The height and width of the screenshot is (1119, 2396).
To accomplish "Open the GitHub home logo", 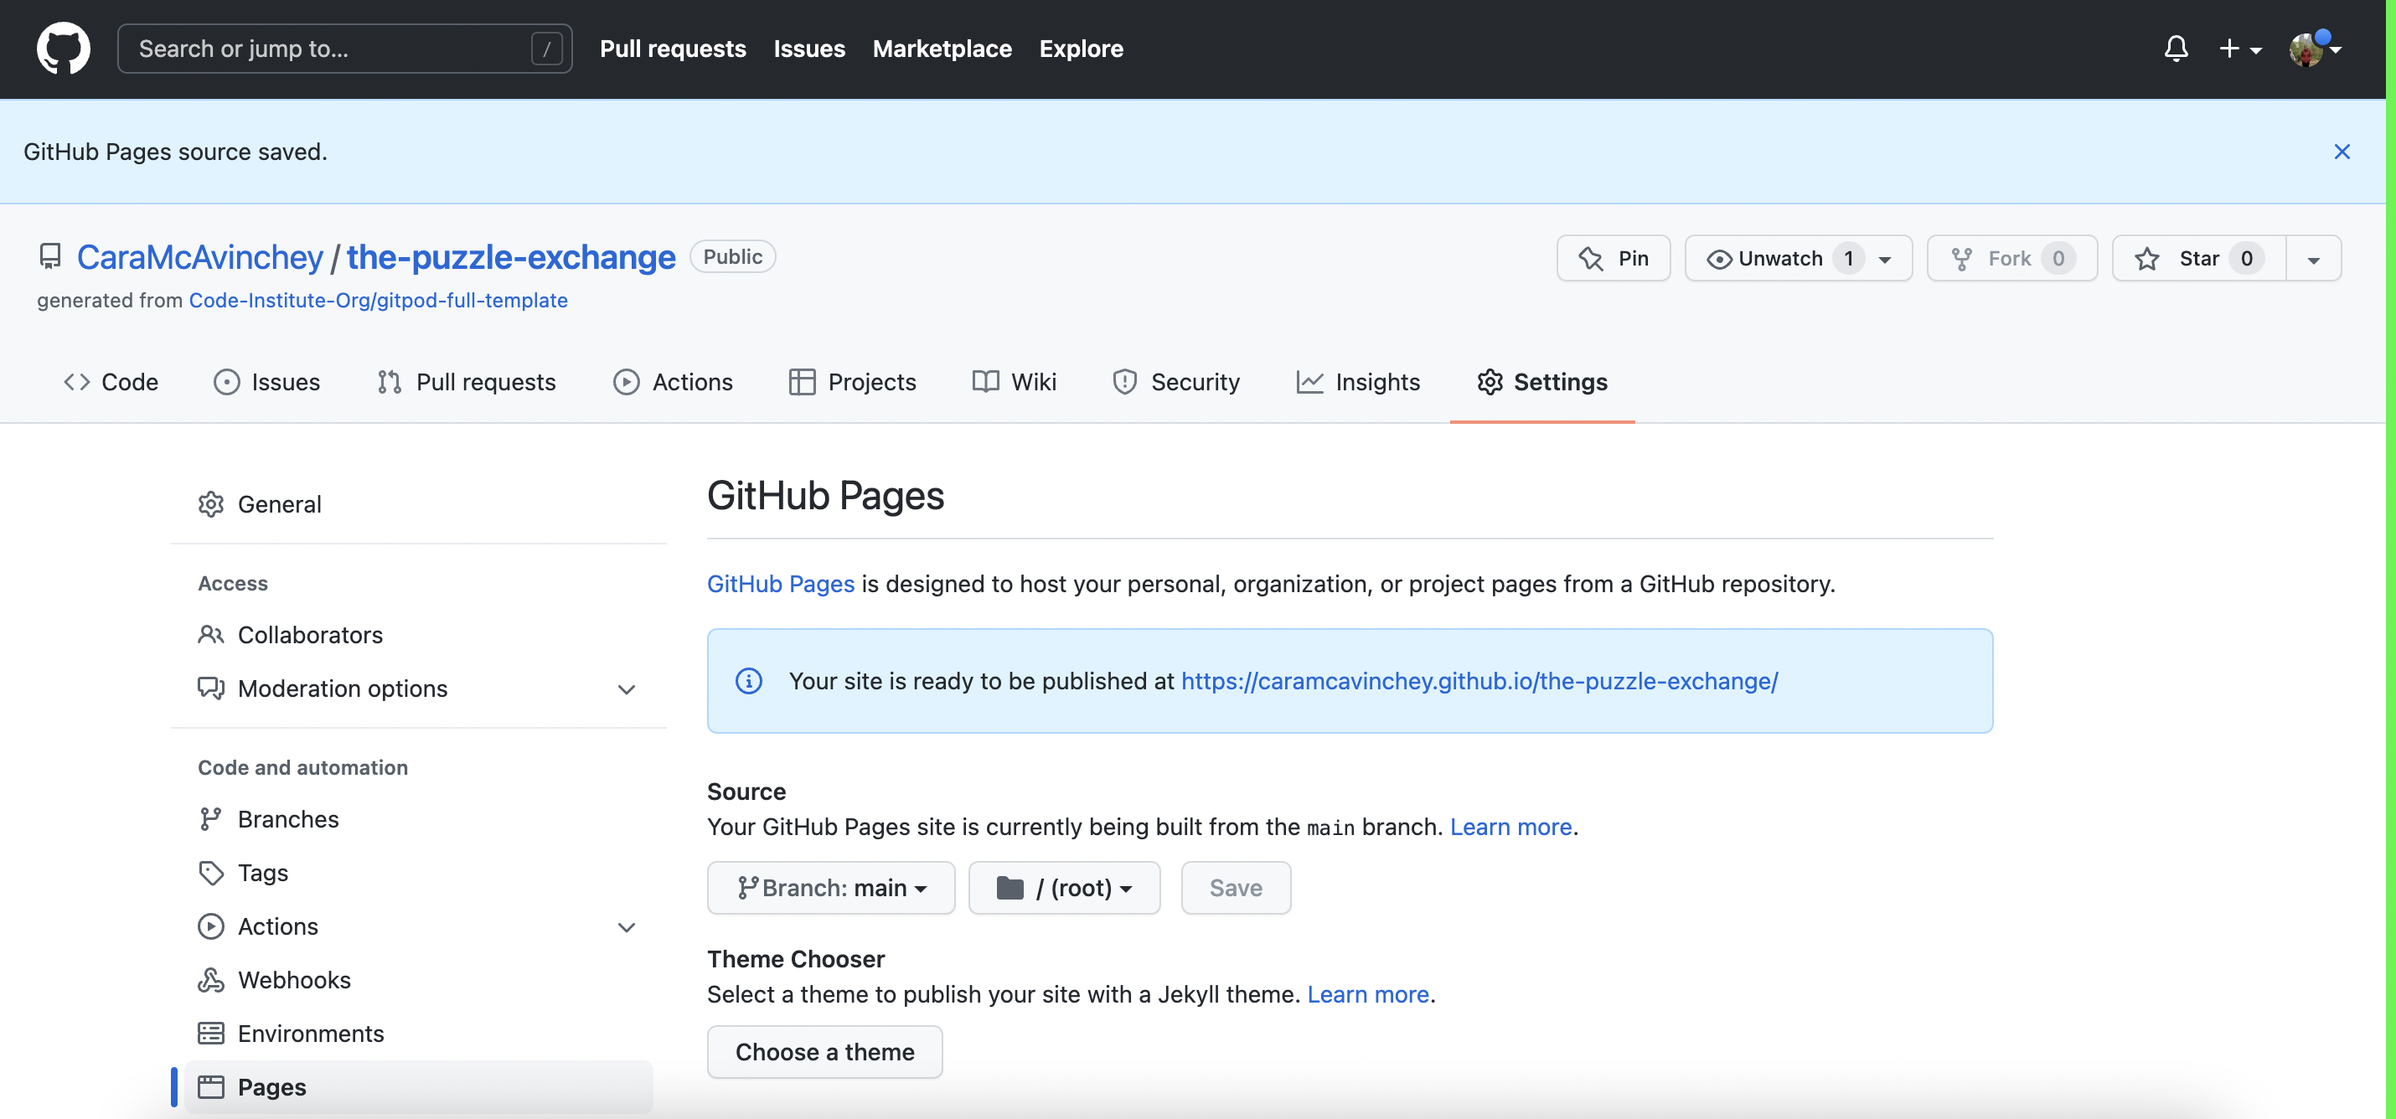I will point(63,49).
